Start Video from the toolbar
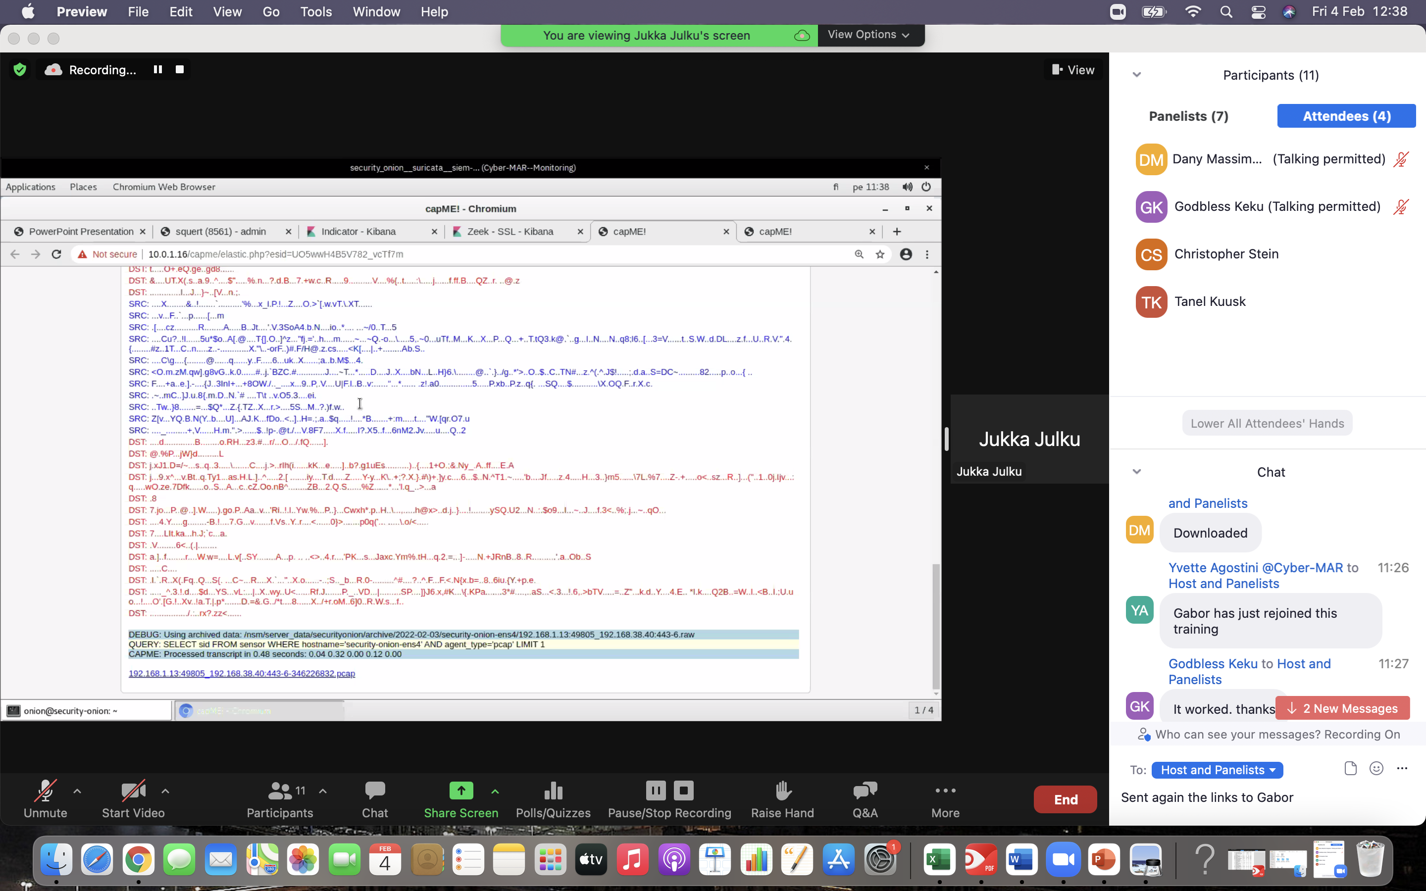This screenshot has height=891, width=1426. coord(133,791)
